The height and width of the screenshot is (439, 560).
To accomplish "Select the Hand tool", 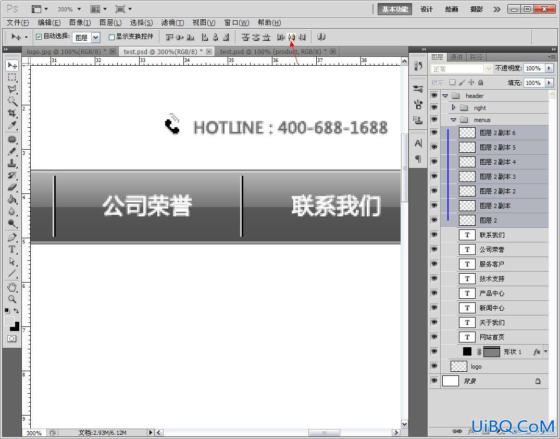I will click(x=12, y=287).
